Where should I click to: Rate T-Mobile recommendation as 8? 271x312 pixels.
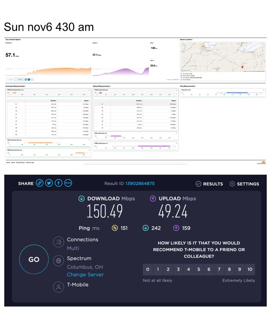229,269
